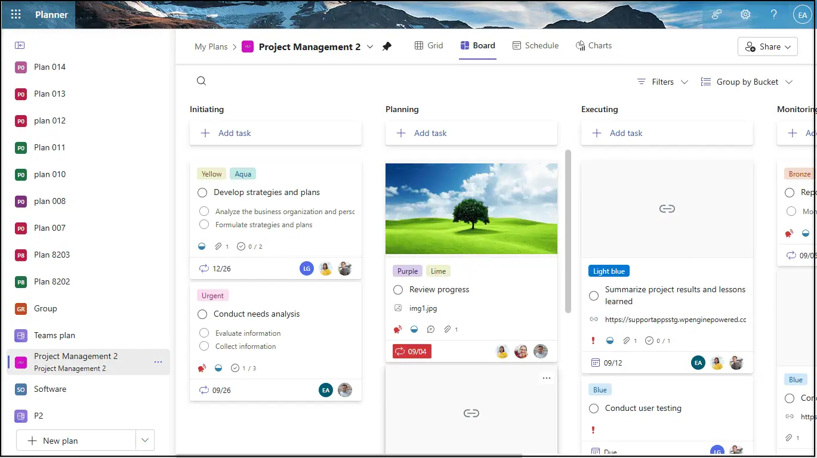Click the Urgent label tag
Screen dimensions: 817x458
click(212, 295)
